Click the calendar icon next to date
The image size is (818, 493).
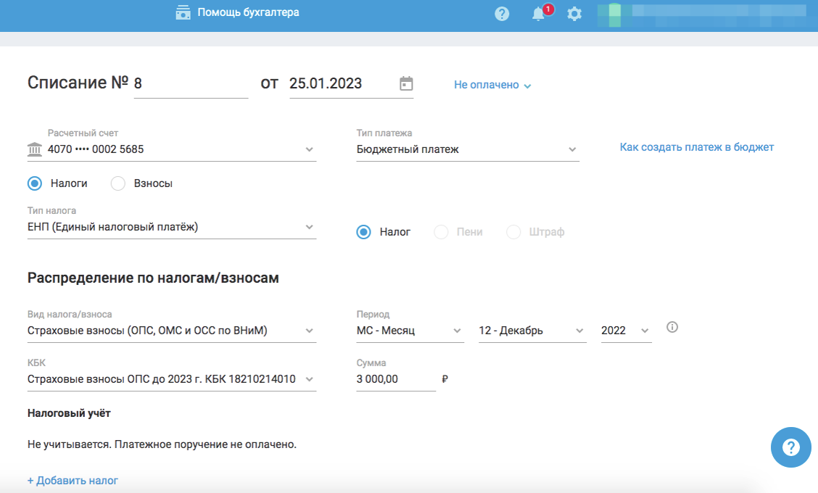click(406, 83)
